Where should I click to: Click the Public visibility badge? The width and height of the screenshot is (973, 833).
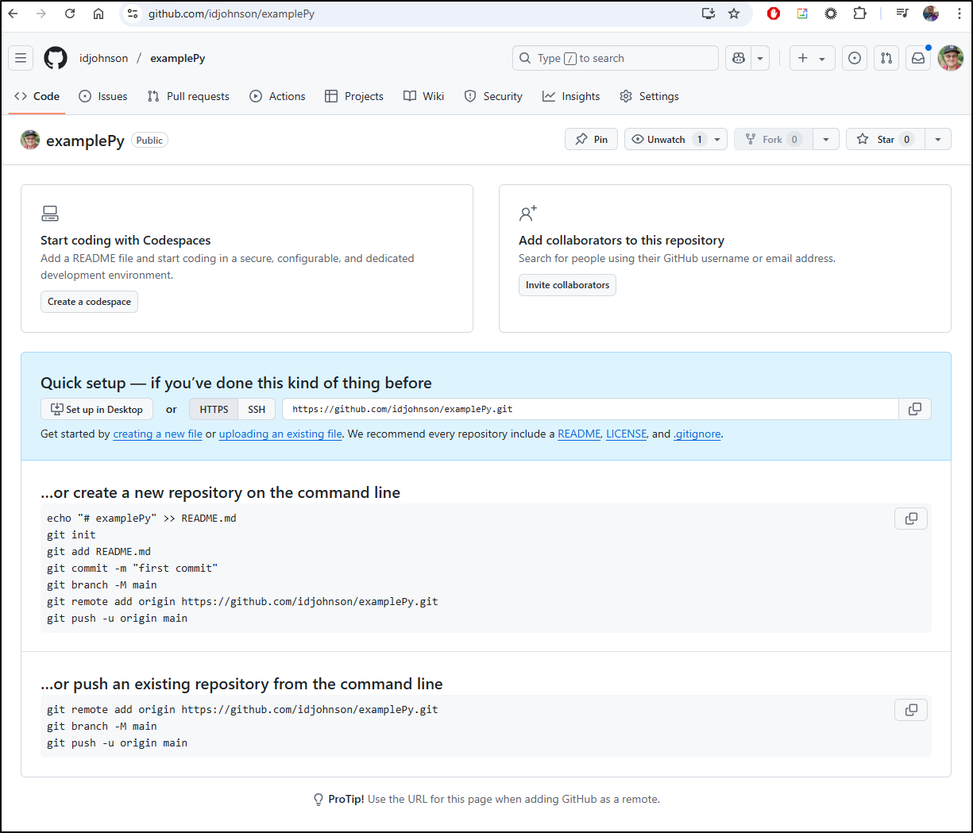click(x=149, y=141)
